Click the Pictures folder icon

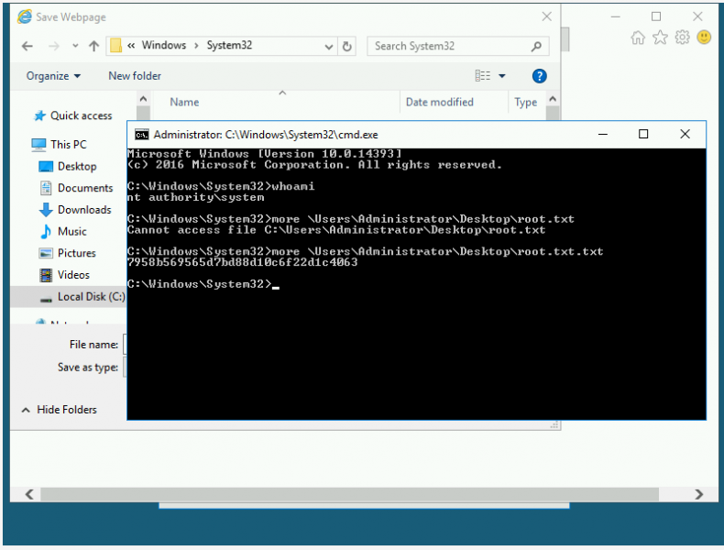(x=46, y=253)
